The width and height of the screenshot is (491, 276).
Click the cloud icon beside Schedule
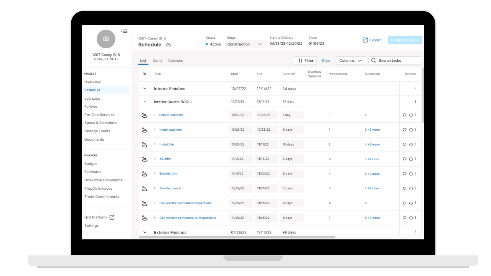point(168,45)
